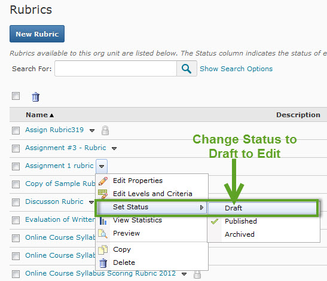Check the select-all checkbox above the list

pos(16,96)
